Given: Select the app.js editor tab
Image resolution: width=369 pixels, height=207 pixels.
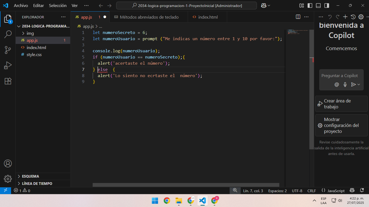Looking at the screenshot, I should [90, 17].
